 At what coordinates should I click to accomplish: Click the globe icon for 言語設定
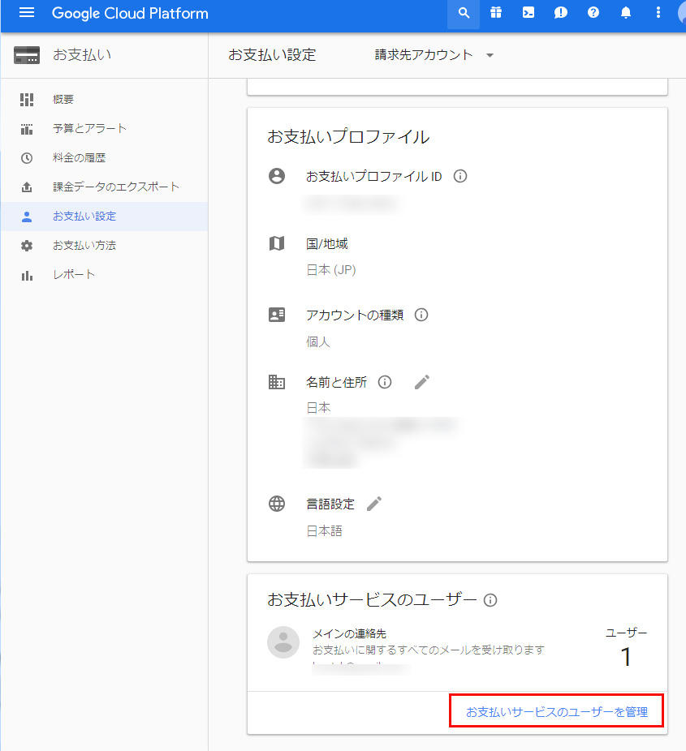(x=277, y=504)
